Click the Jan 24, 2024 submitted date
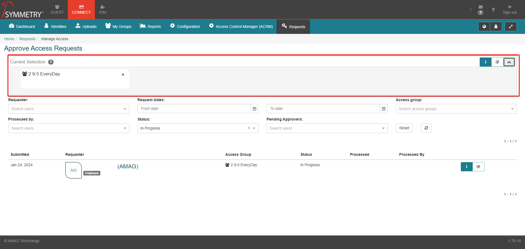The image size is (525, 249). click(21, 165)
